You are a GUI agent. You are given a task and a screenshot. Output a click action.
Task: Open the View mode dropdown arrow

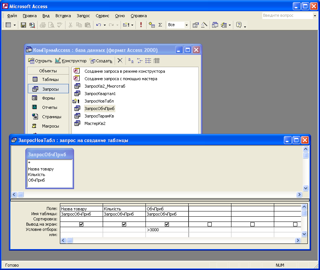click(15, 25)
